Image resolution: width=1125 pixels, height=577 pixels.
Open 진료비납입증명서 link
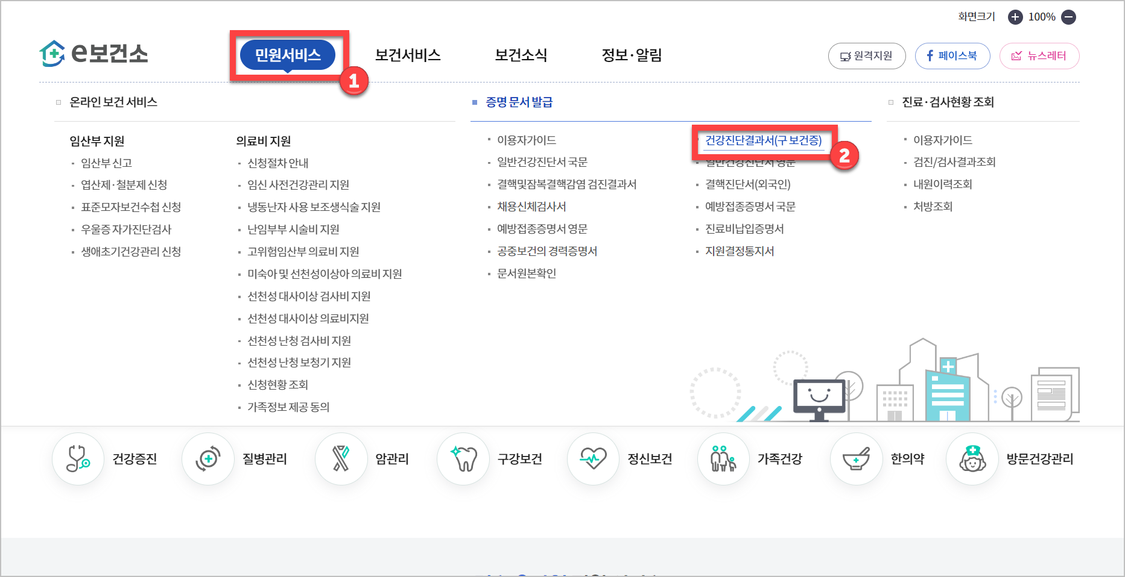pyautogui.click(x=744, y=229)
